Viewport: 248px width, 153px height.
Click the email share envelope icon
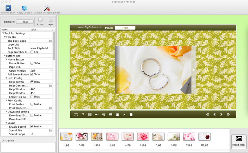[x=110, y=114]
